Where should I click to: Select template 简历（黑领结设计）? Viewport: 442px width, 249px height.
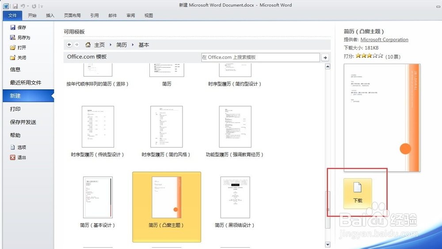[x=235, y=202]
